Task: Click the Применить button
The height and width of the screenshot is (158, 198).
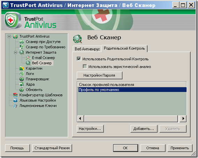Action: 180,148
